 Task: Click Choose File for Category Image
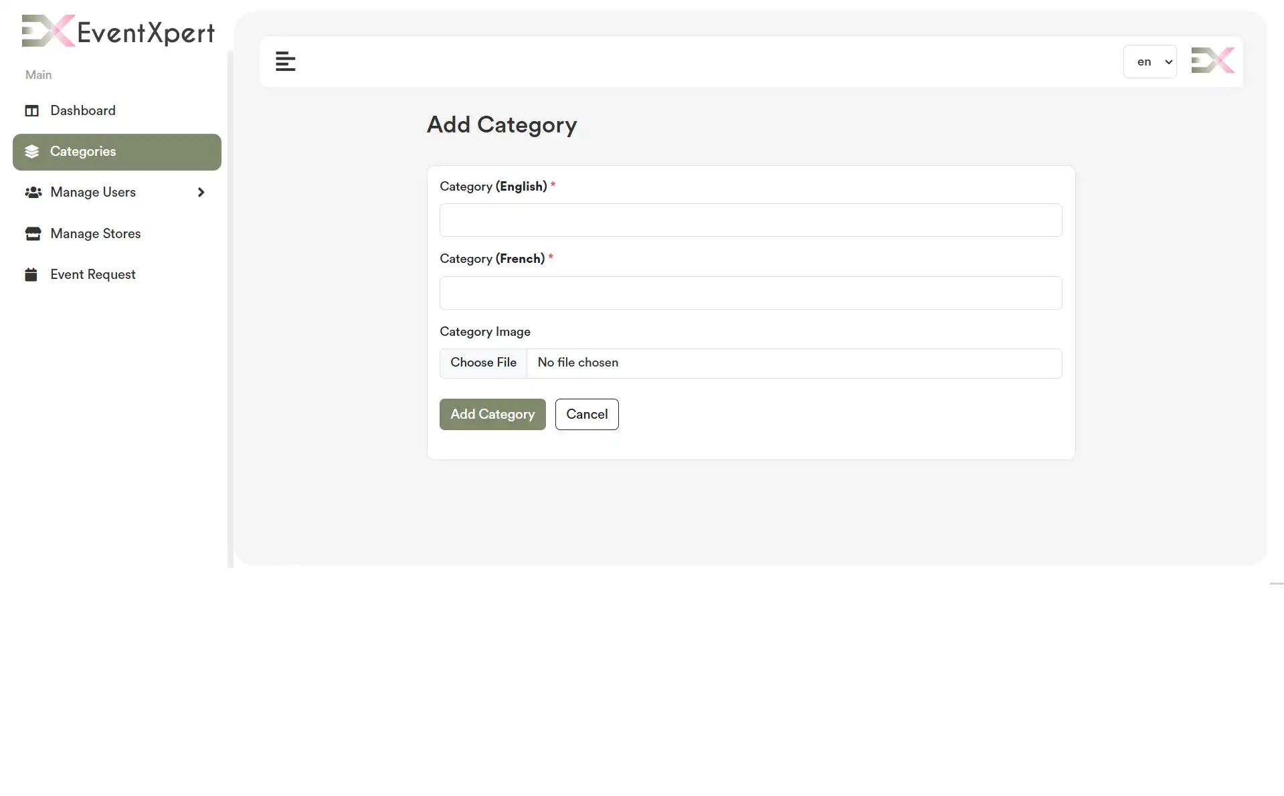(483, 363)
